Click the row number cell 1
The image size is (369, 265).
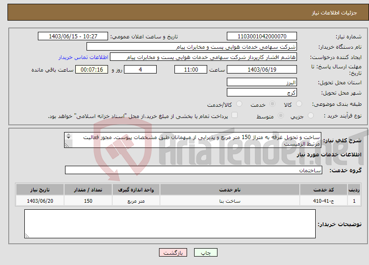pyautogui.click(x=354, y=201)
